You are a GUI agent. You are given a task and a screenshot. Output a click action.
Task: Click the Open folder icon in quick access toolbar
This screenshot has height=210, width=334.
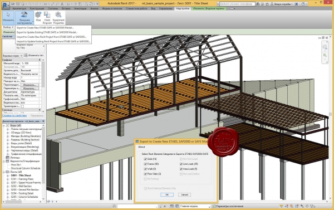tap(13, 4)
